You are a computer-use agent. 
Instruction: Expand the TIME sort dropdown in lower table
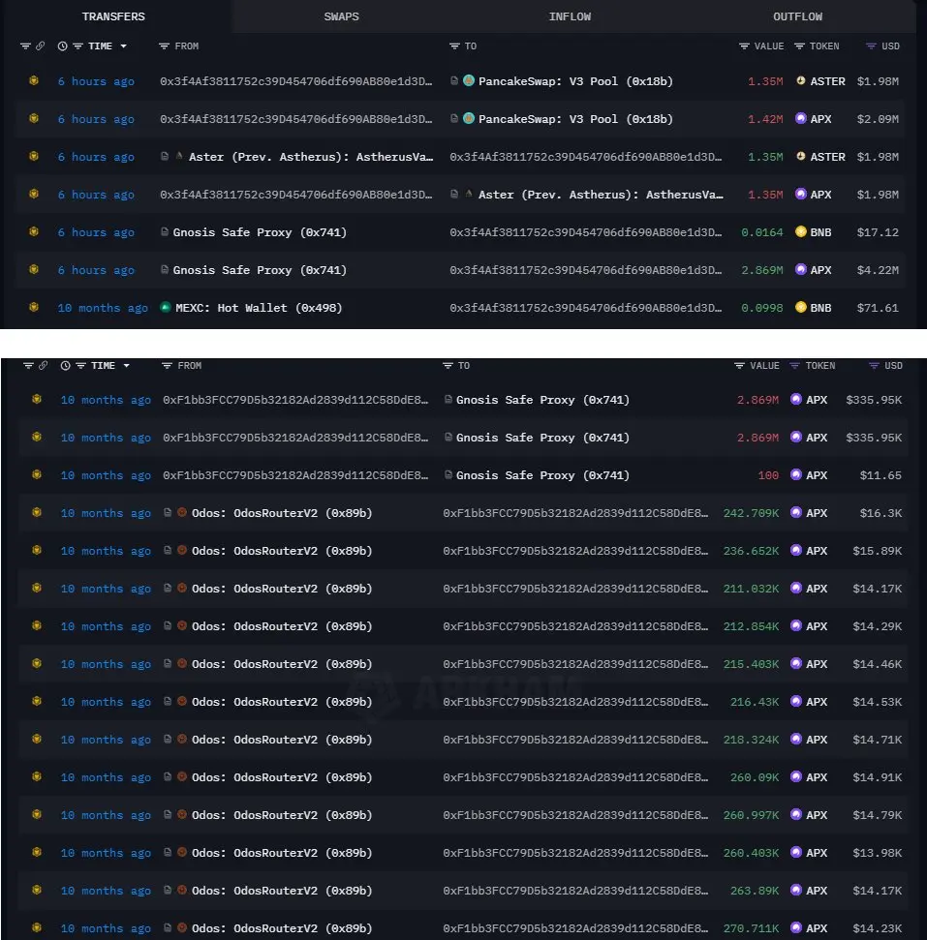(x=127, y=366)
